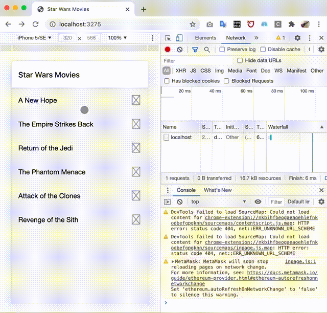Show the console sidebar
Viewport: 327px width, 313px height.
167,202
